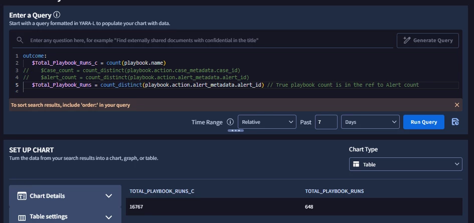Image resolution: width=474 pixels, height=223 pixels.
Task: Click the panel resize handle with three dots
Action: [x=235, y=130]
